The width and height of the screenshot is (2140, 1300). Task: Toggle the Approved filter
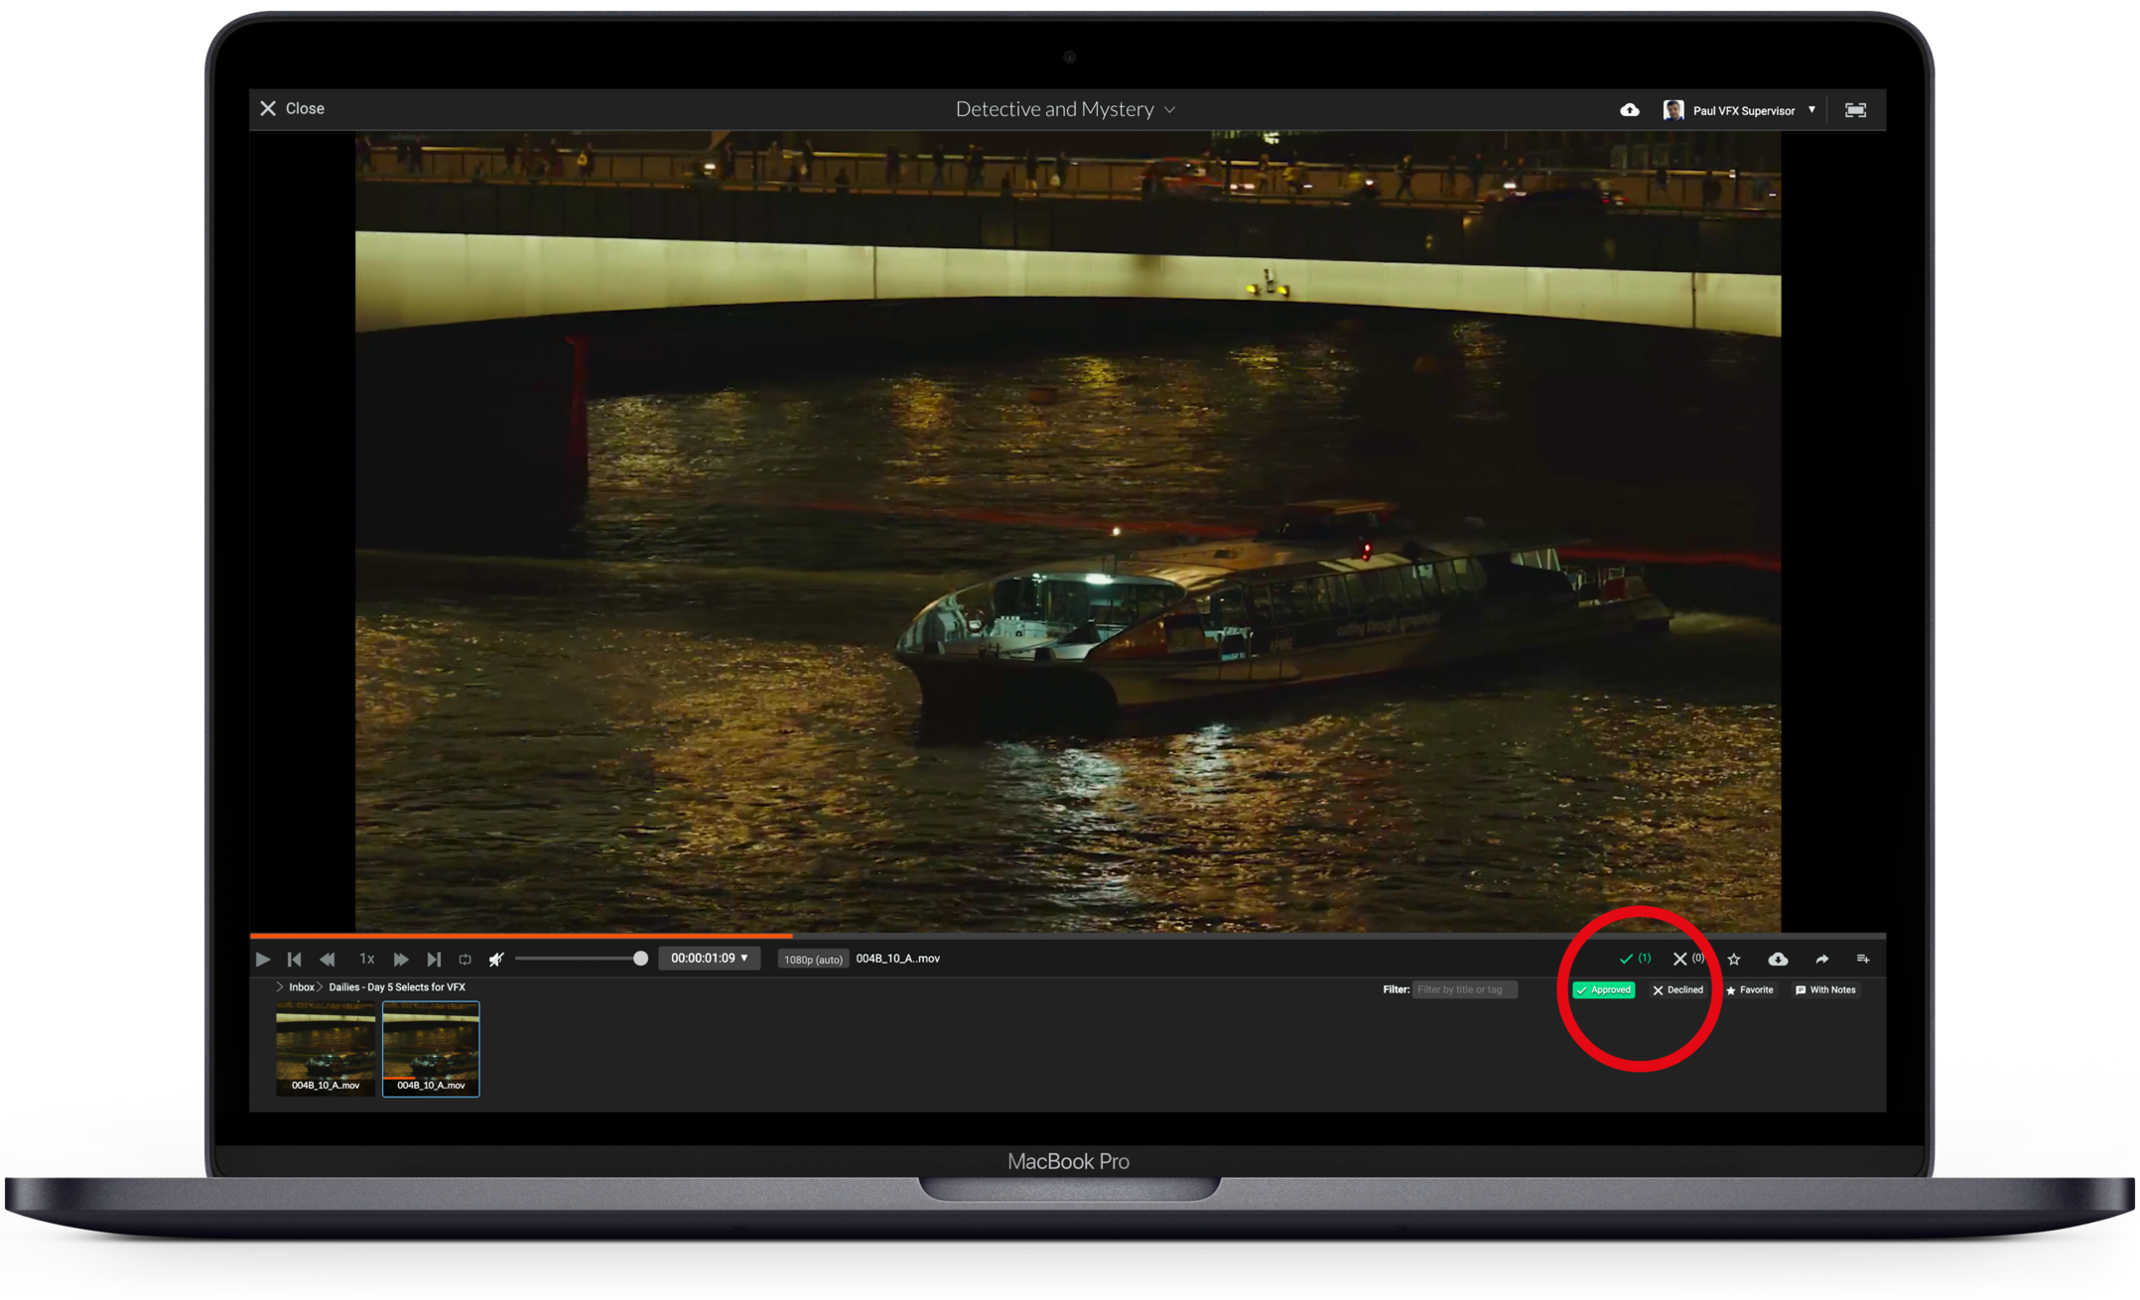click(x=1603, y=989)
